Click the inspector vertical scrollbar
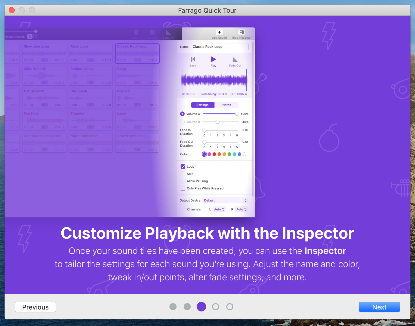Image resolution: width=415 pixels, height=326 pixels. tap(253, 119)
